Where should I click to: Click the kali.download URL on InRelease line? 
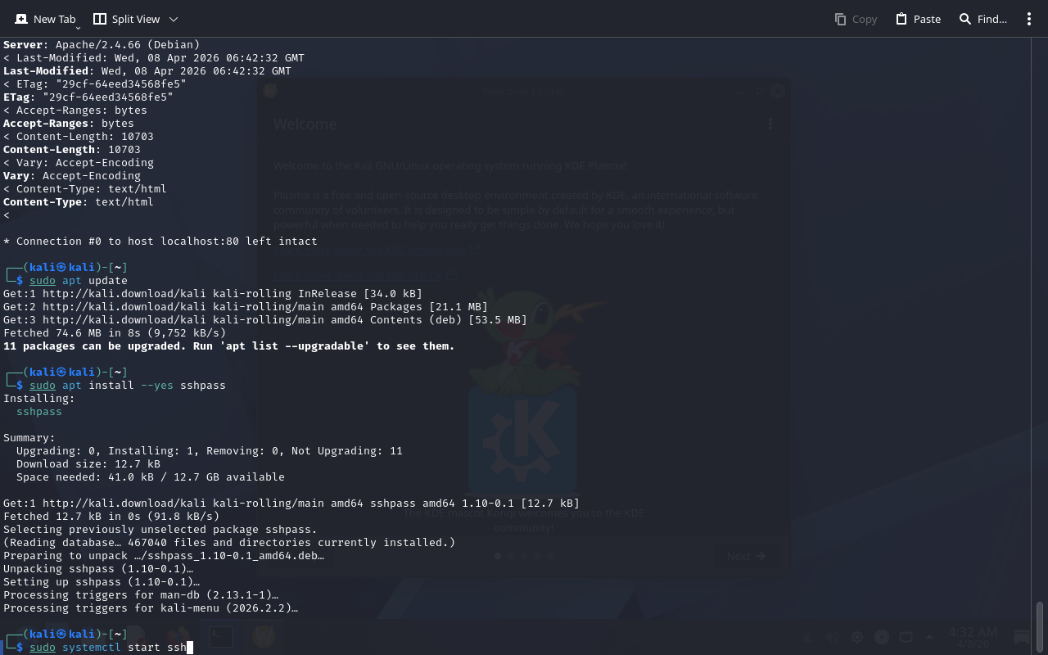pyautogui.click(x=124, y=294)
